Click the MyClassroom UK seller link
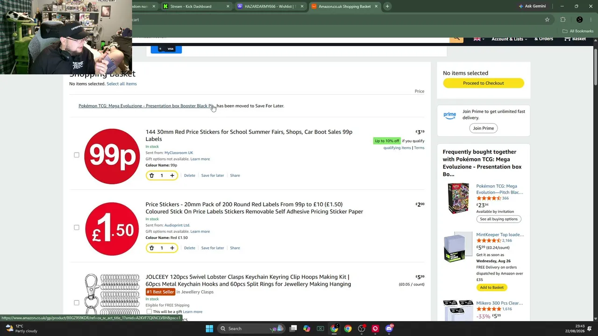 click(x=178, y=153)
